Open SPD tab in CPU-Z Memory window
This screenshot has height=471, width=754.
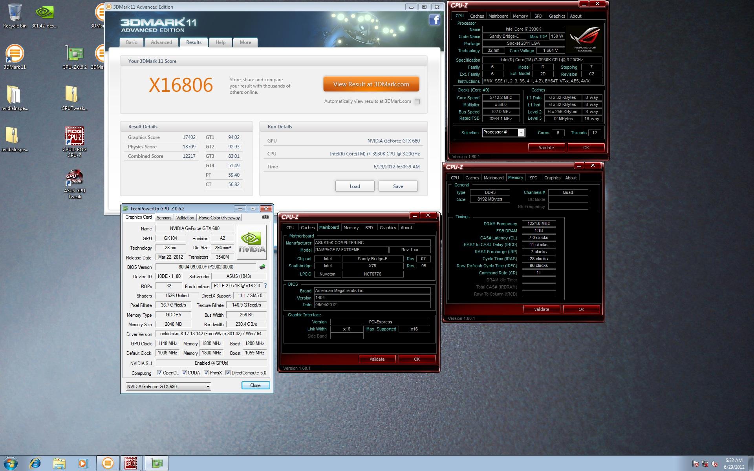coord(533,178)
